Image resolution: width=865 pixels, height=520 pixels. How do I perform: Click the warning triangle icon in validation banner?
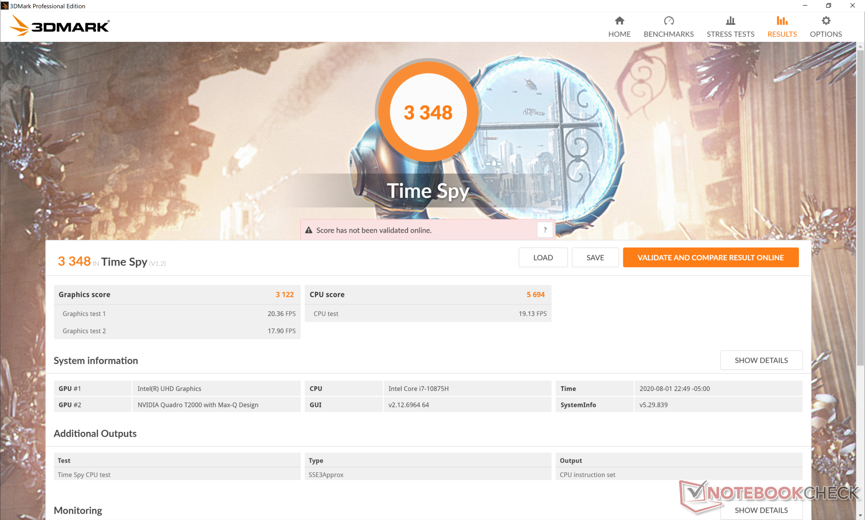309,230
